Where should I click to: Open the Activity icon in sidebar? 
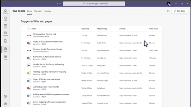point(5,11)
